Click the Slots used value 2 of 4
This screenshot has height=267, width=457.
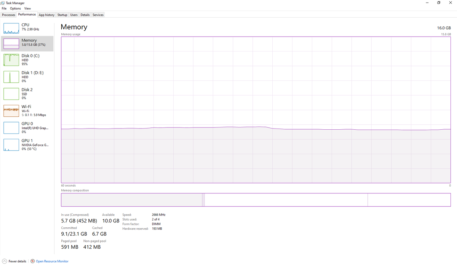pyautogui.click(x=155, y=219)
